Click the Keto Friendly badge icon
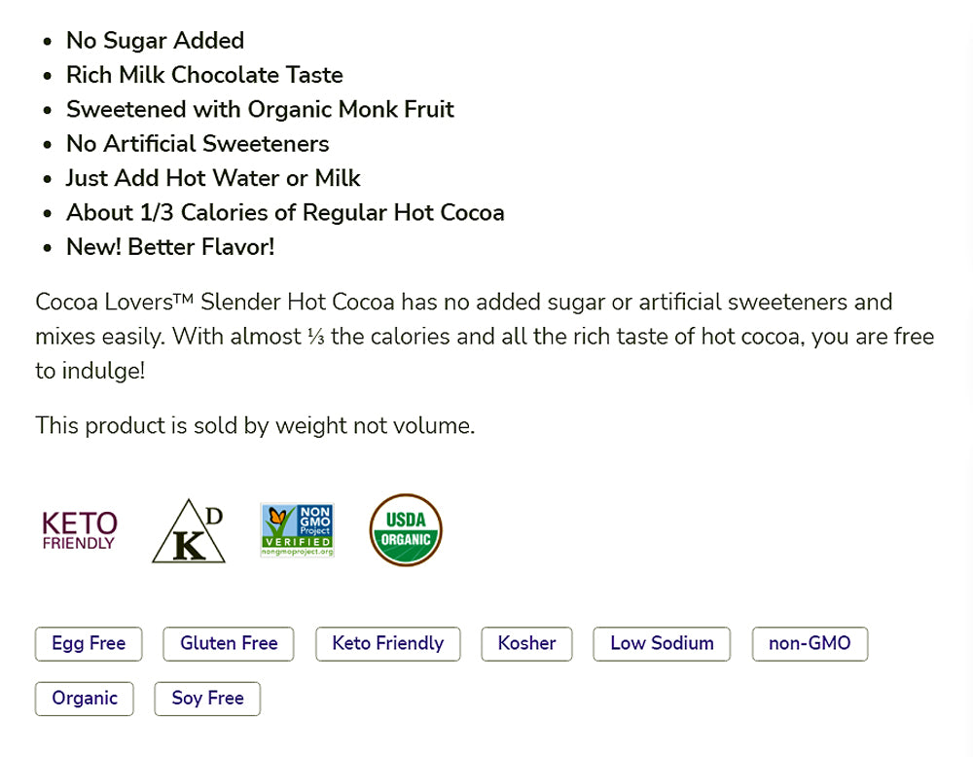Image resolution: width=973 pixels, height=757 pixels. click(x=80, y=530)
